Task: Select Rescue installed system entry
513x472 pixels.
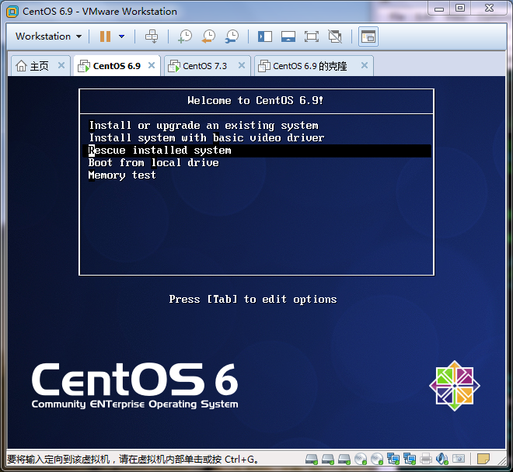Action: pyautogui.click(x=256, y=151)
